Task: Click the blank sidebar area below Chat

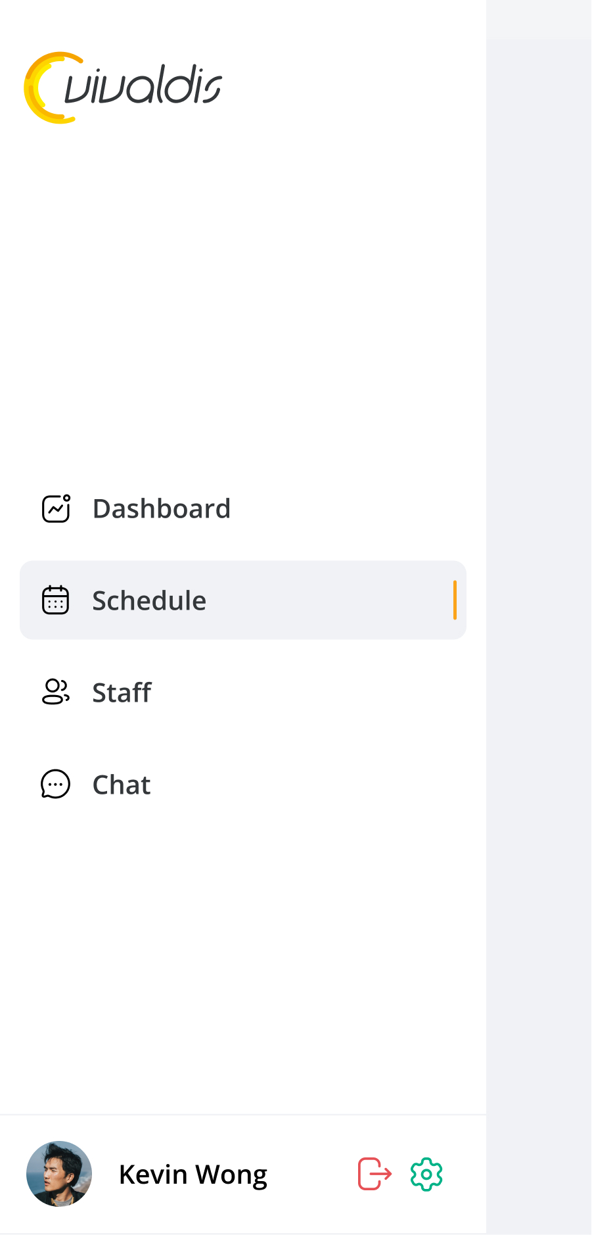Action: click(x=243, y=954)
